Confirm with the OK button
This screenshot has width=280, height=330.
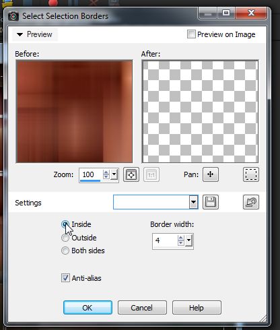(87, 308)
